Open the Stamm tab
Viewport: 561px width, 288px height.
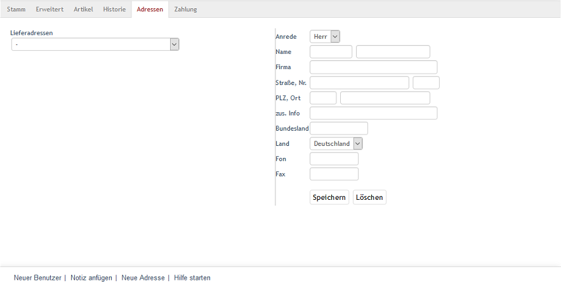(16, 10)
